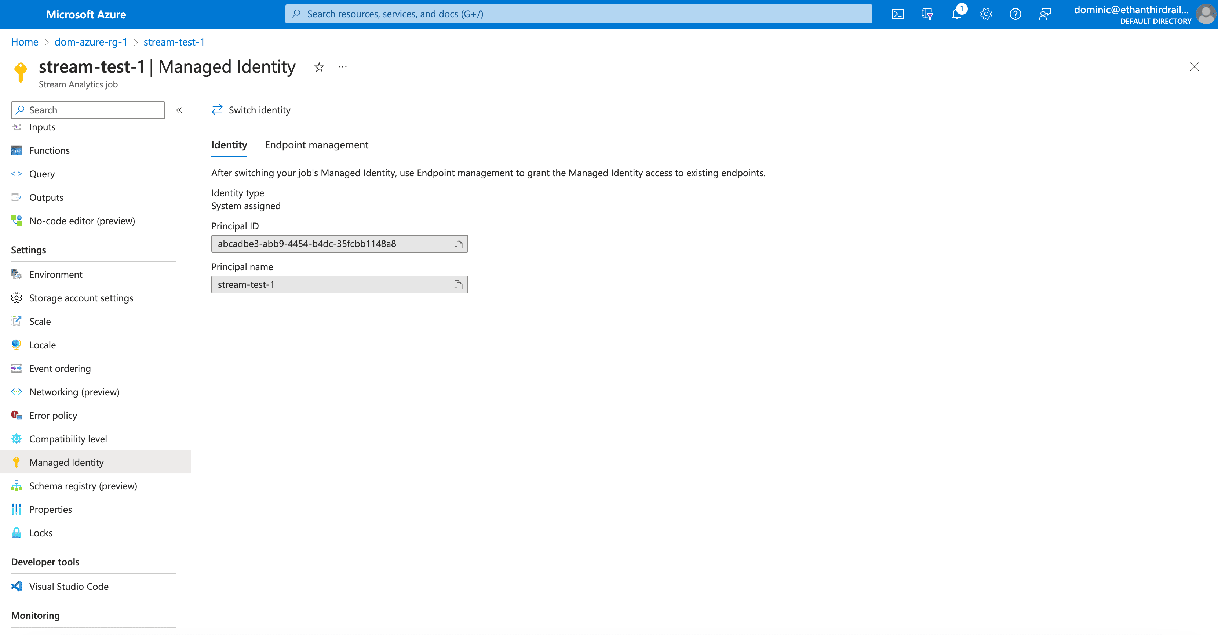Screen dimensions: 1218x635
Task: Copy the Principal ID value
Action: 458,244
